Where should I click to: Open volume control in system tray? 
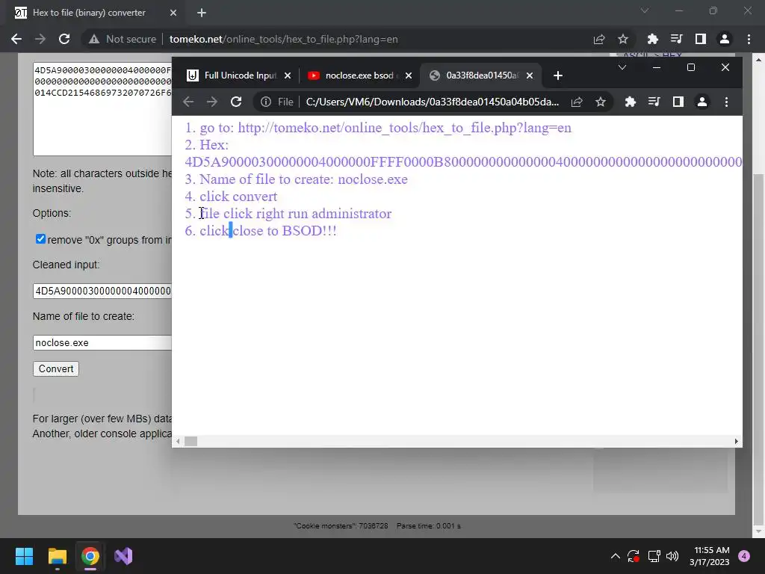coord(672,556)
